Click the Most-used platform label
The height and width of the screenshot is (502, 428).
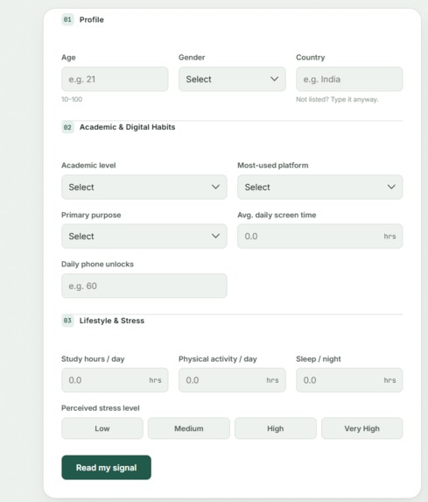coord(273,166)
